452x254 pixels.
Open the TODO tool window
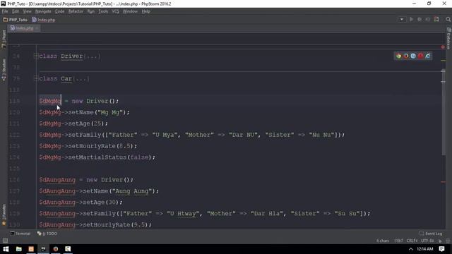point(47,234)
